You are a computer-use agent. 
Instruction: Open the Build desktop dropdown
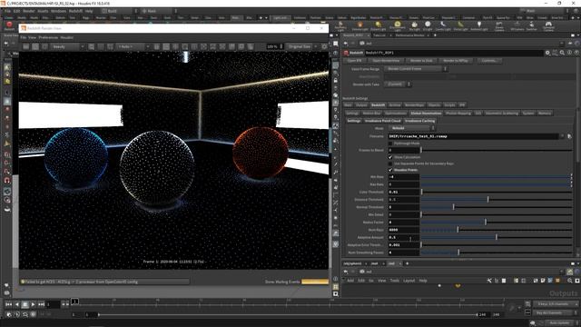[119, 11]
